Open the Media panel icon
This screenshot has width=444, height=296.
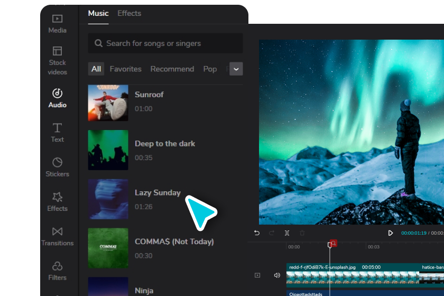tap(57, 18)
